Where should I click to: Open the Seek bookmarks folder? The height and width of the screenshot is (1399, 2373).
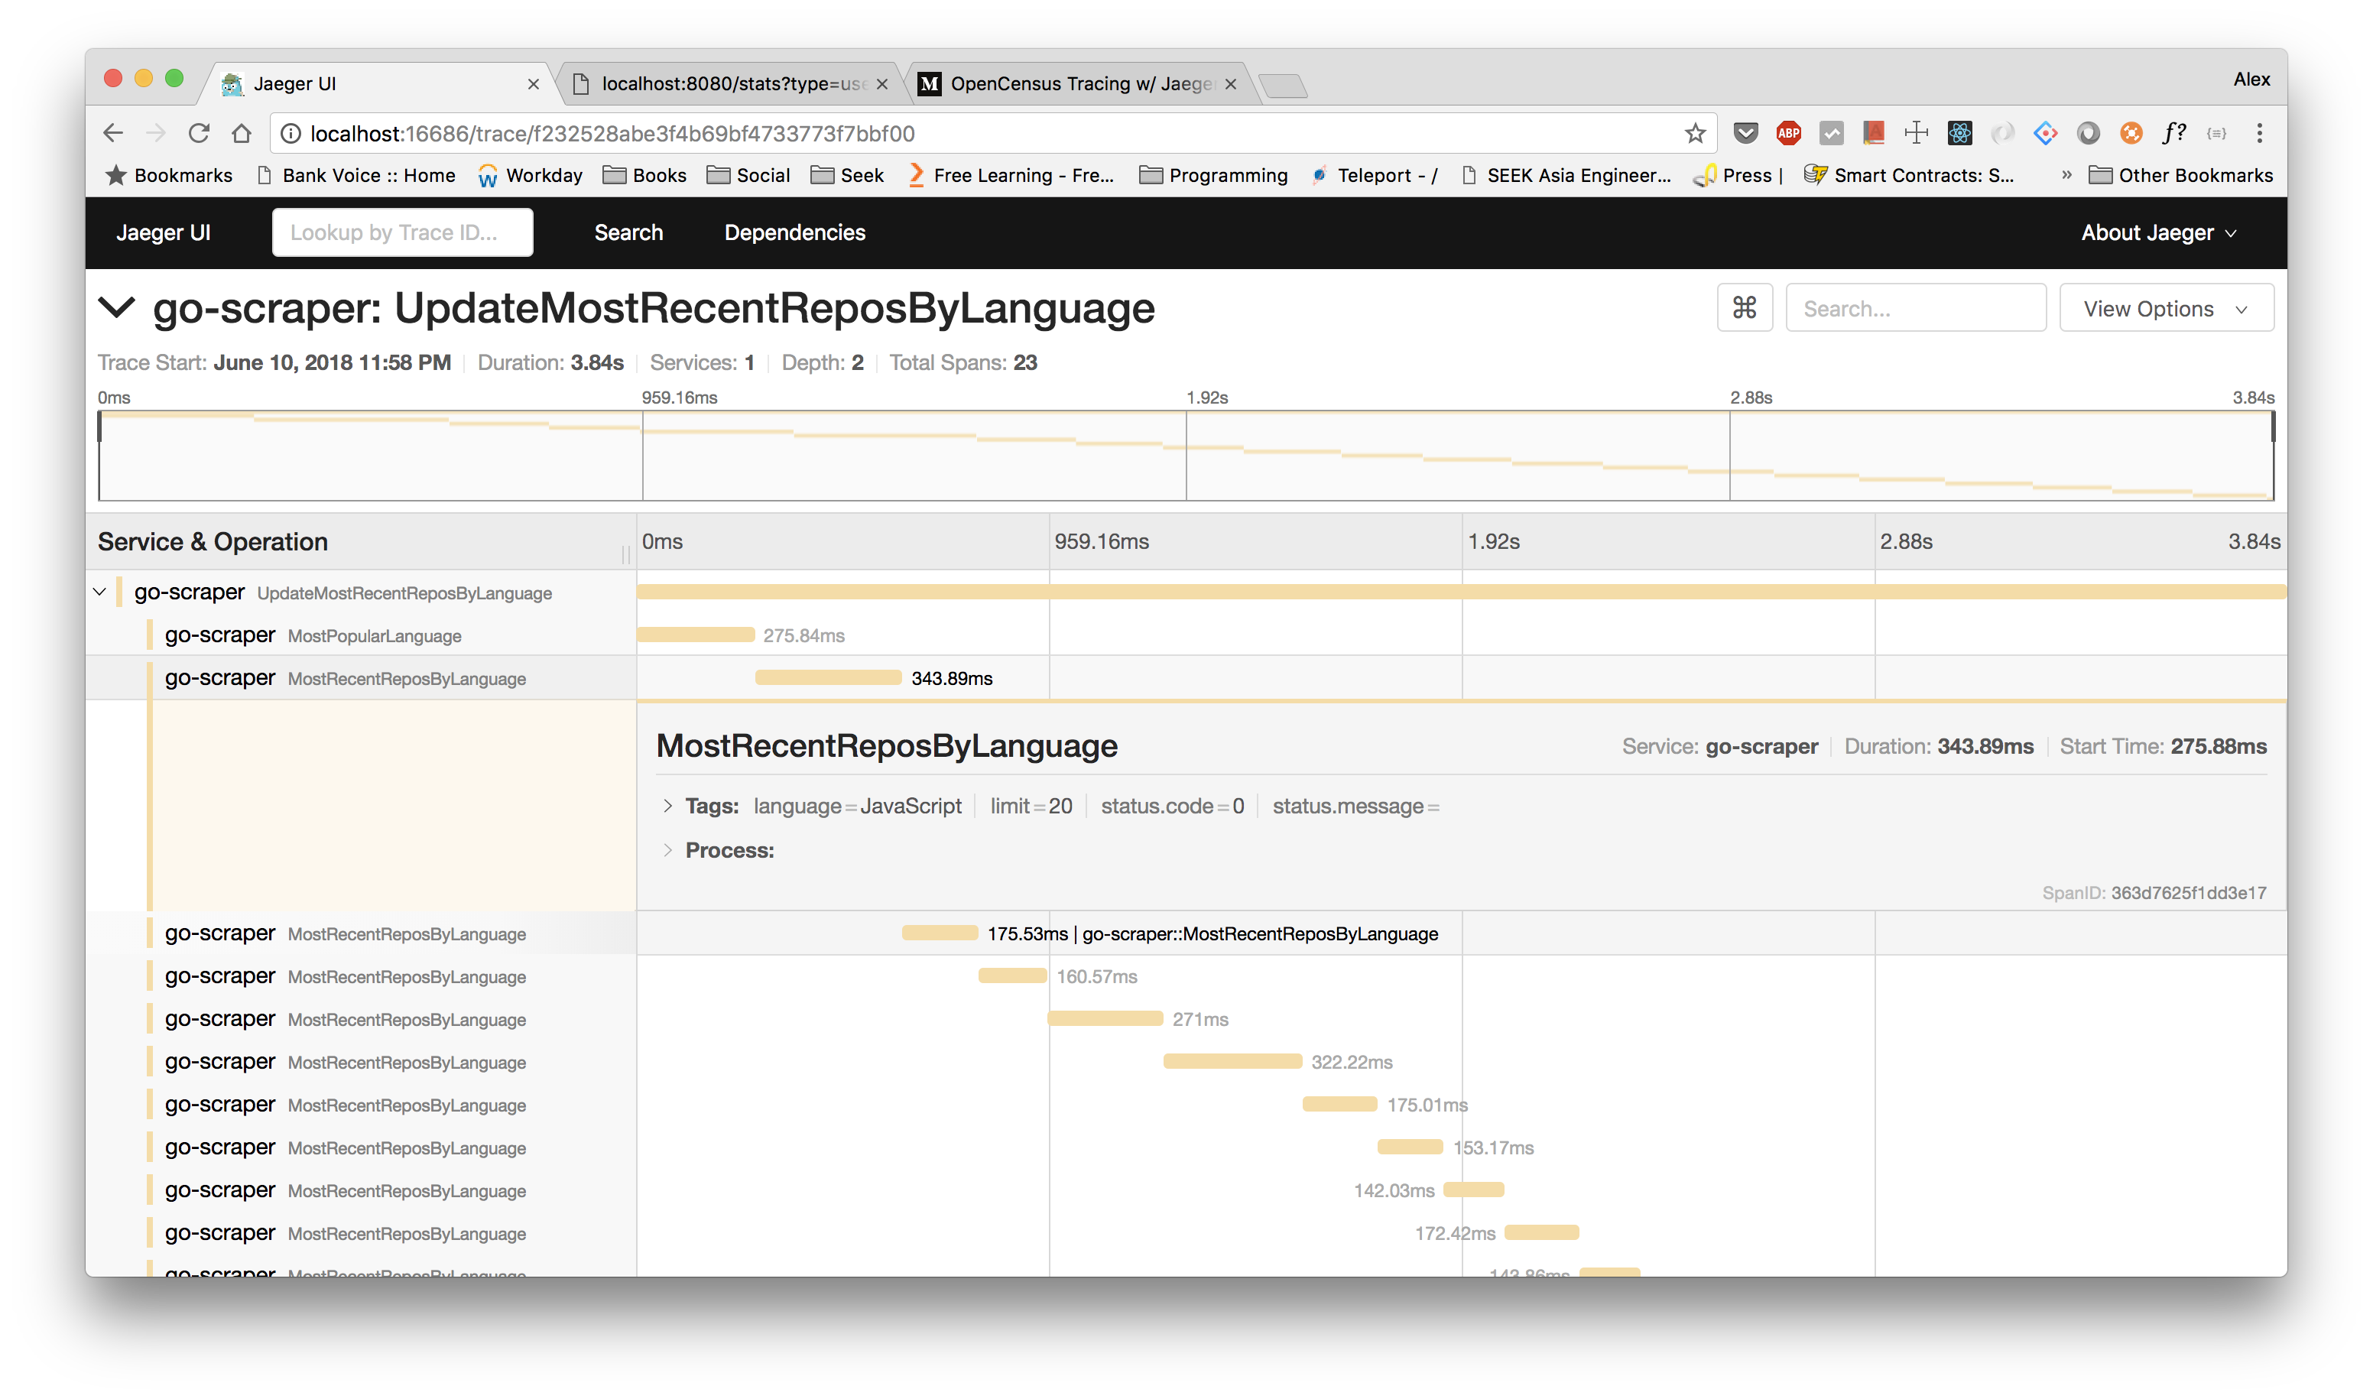pyautogui.click(x=848, y=175)
